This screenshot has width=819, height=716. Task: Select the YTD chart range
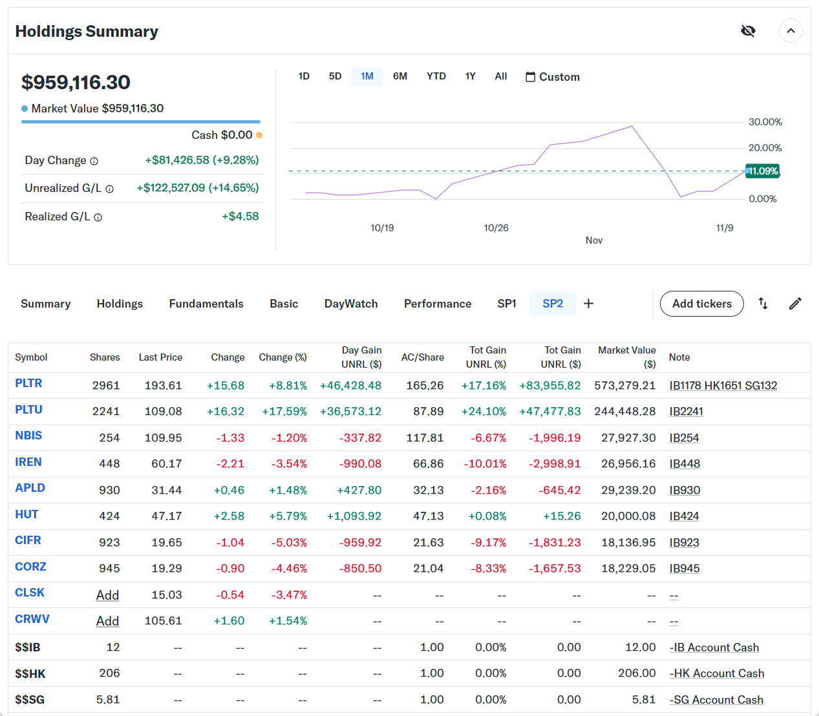[436, 76]
